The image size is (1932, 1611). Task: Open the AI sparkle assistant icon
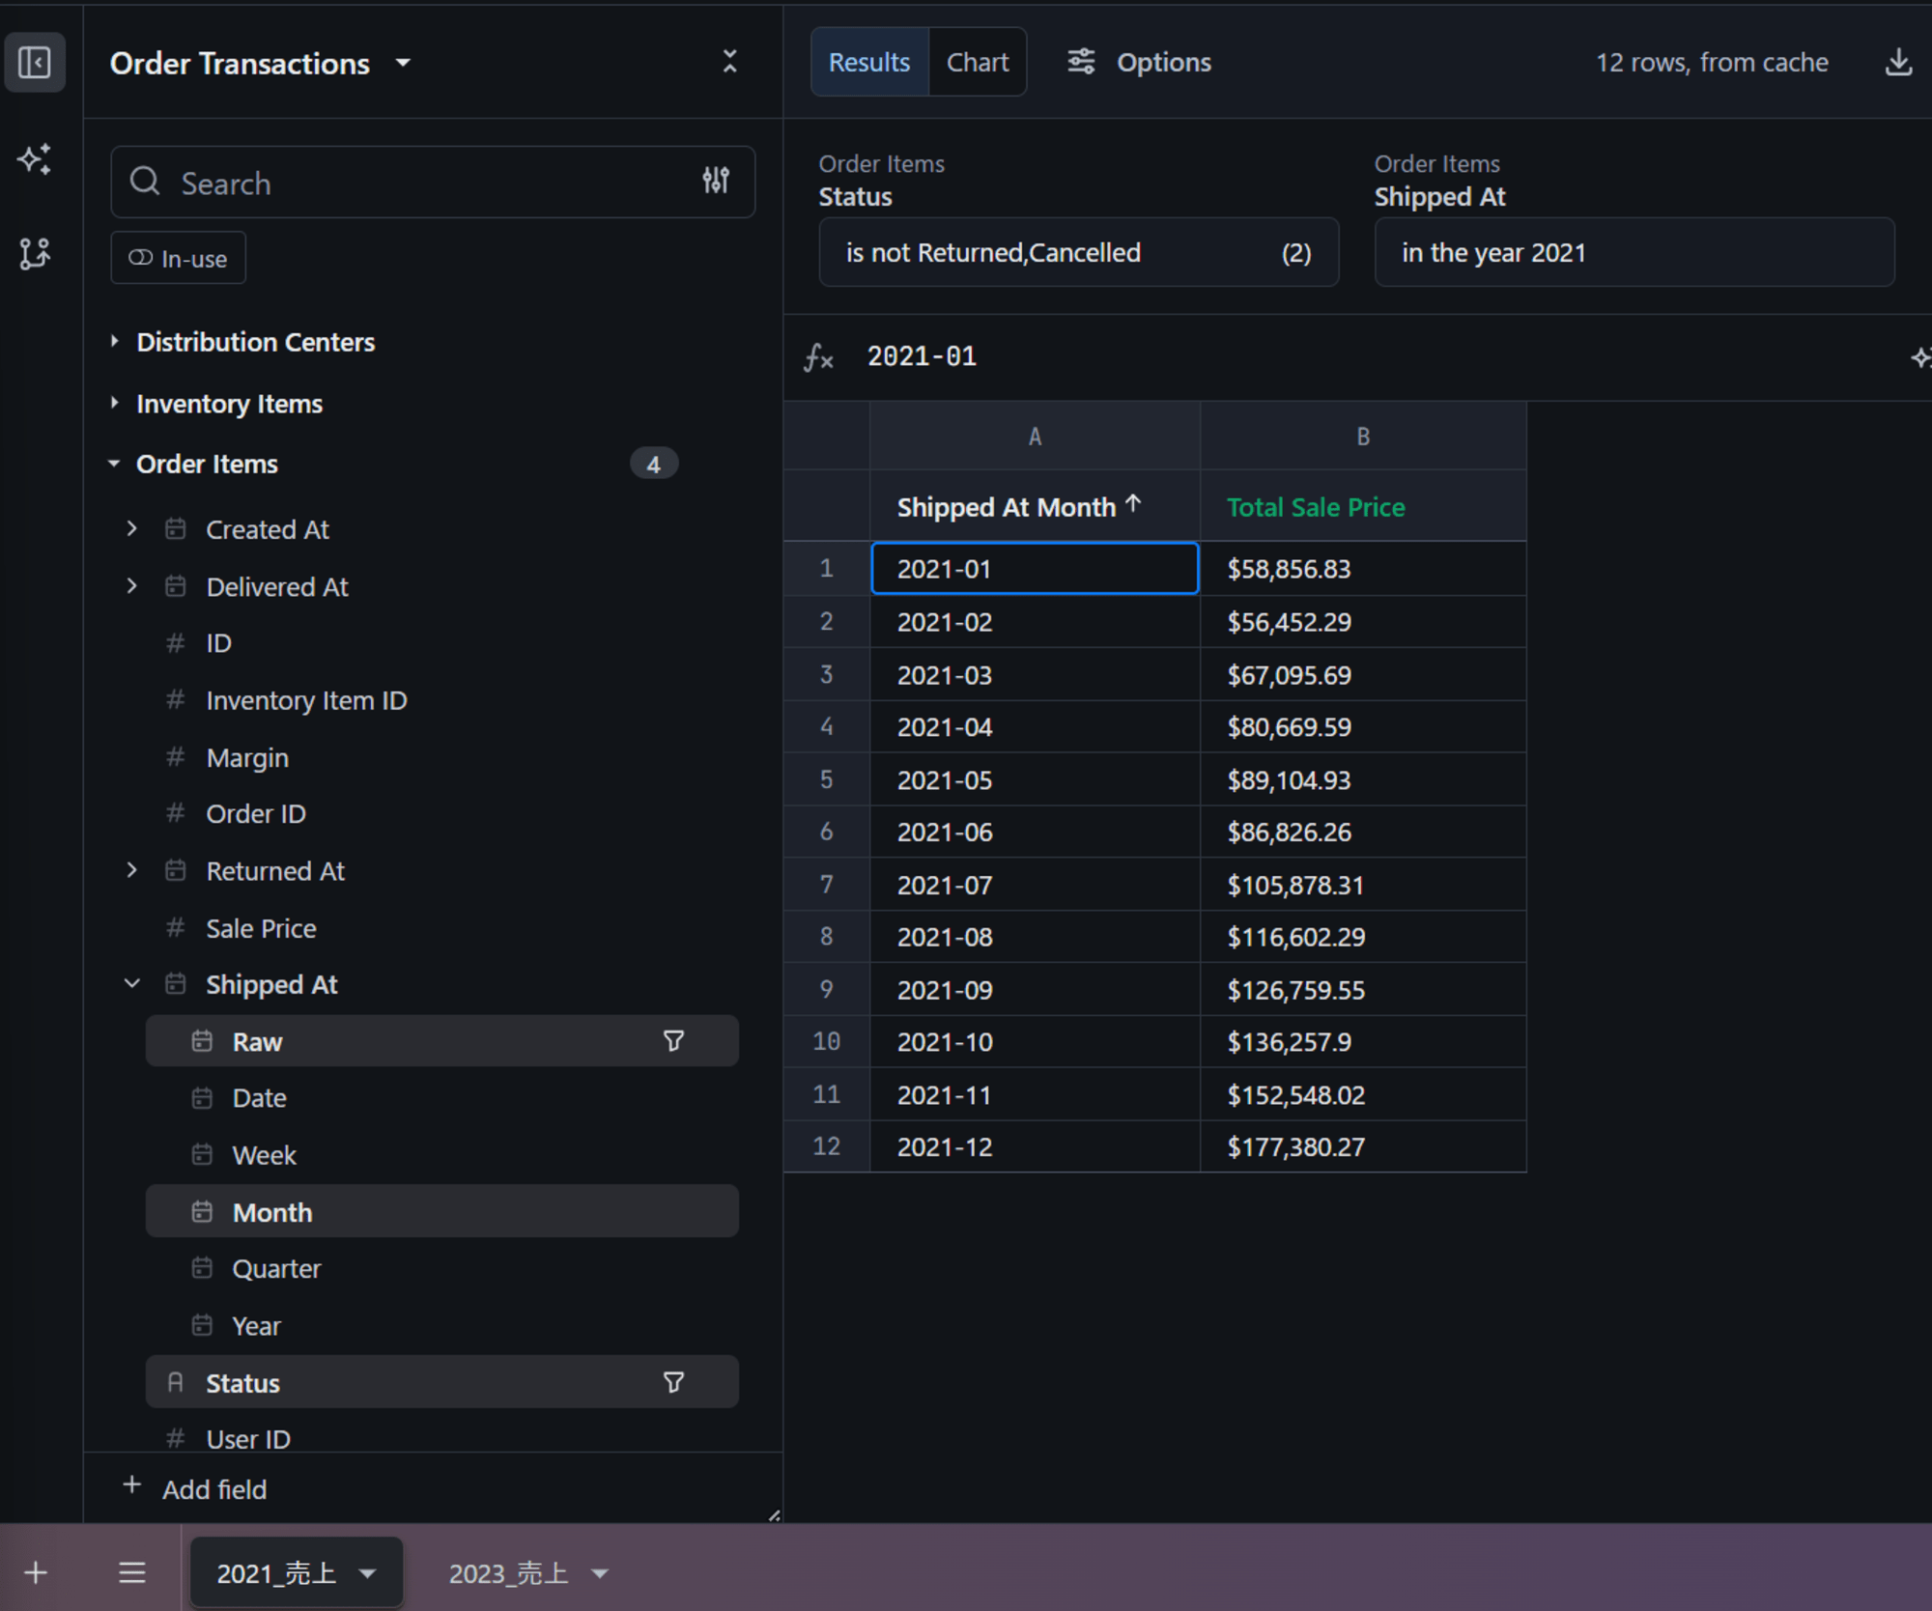click(x=35, y=159)
